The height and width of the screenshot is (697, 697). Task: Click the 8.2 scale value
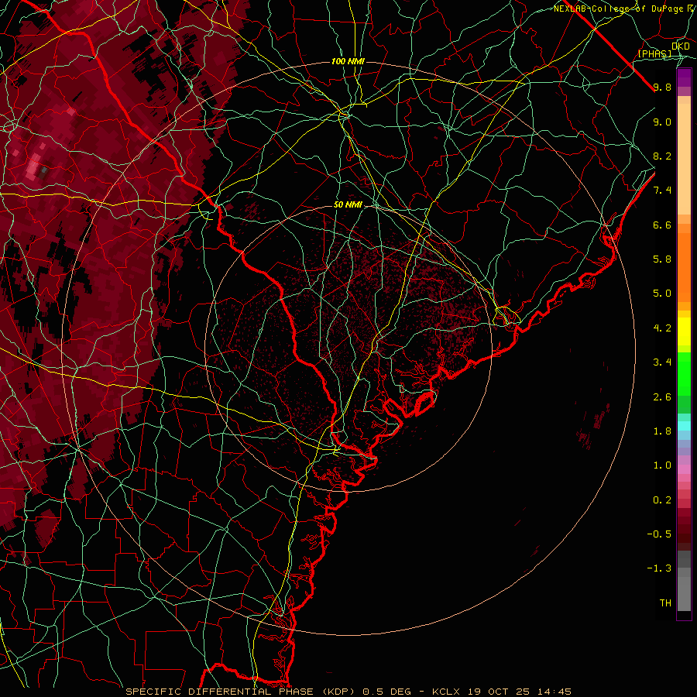point(662,156)
